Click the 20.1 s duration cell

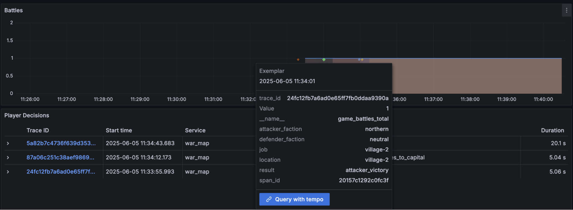pos(558,143)
